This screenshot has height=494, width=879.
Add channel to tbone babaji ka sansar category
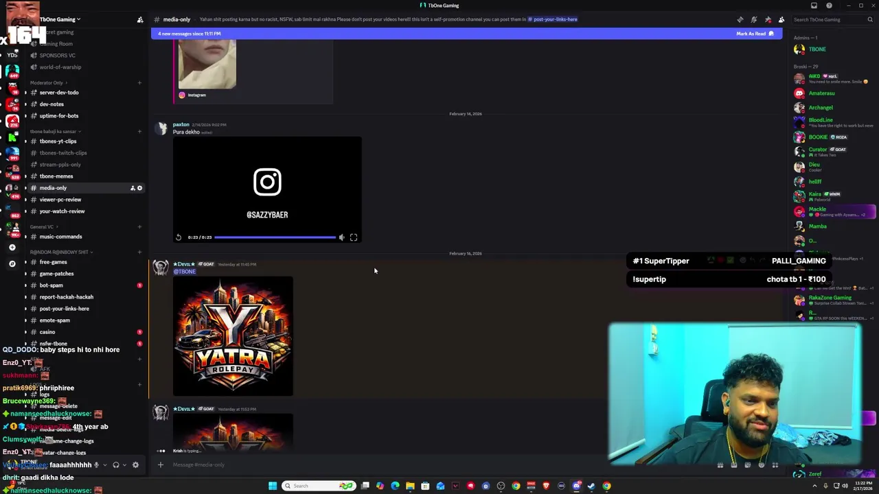pos(139,131)
